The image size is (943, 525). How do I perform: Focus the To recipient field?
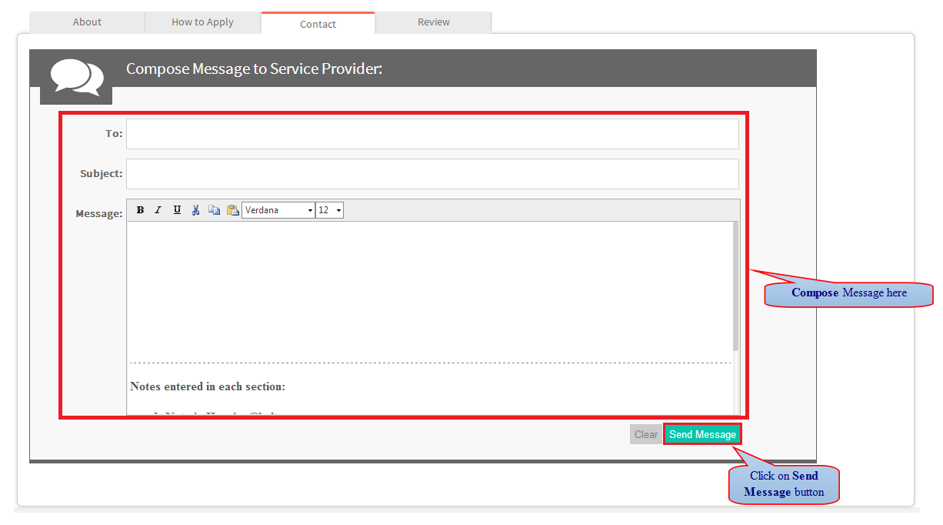[x=432, y=134]
